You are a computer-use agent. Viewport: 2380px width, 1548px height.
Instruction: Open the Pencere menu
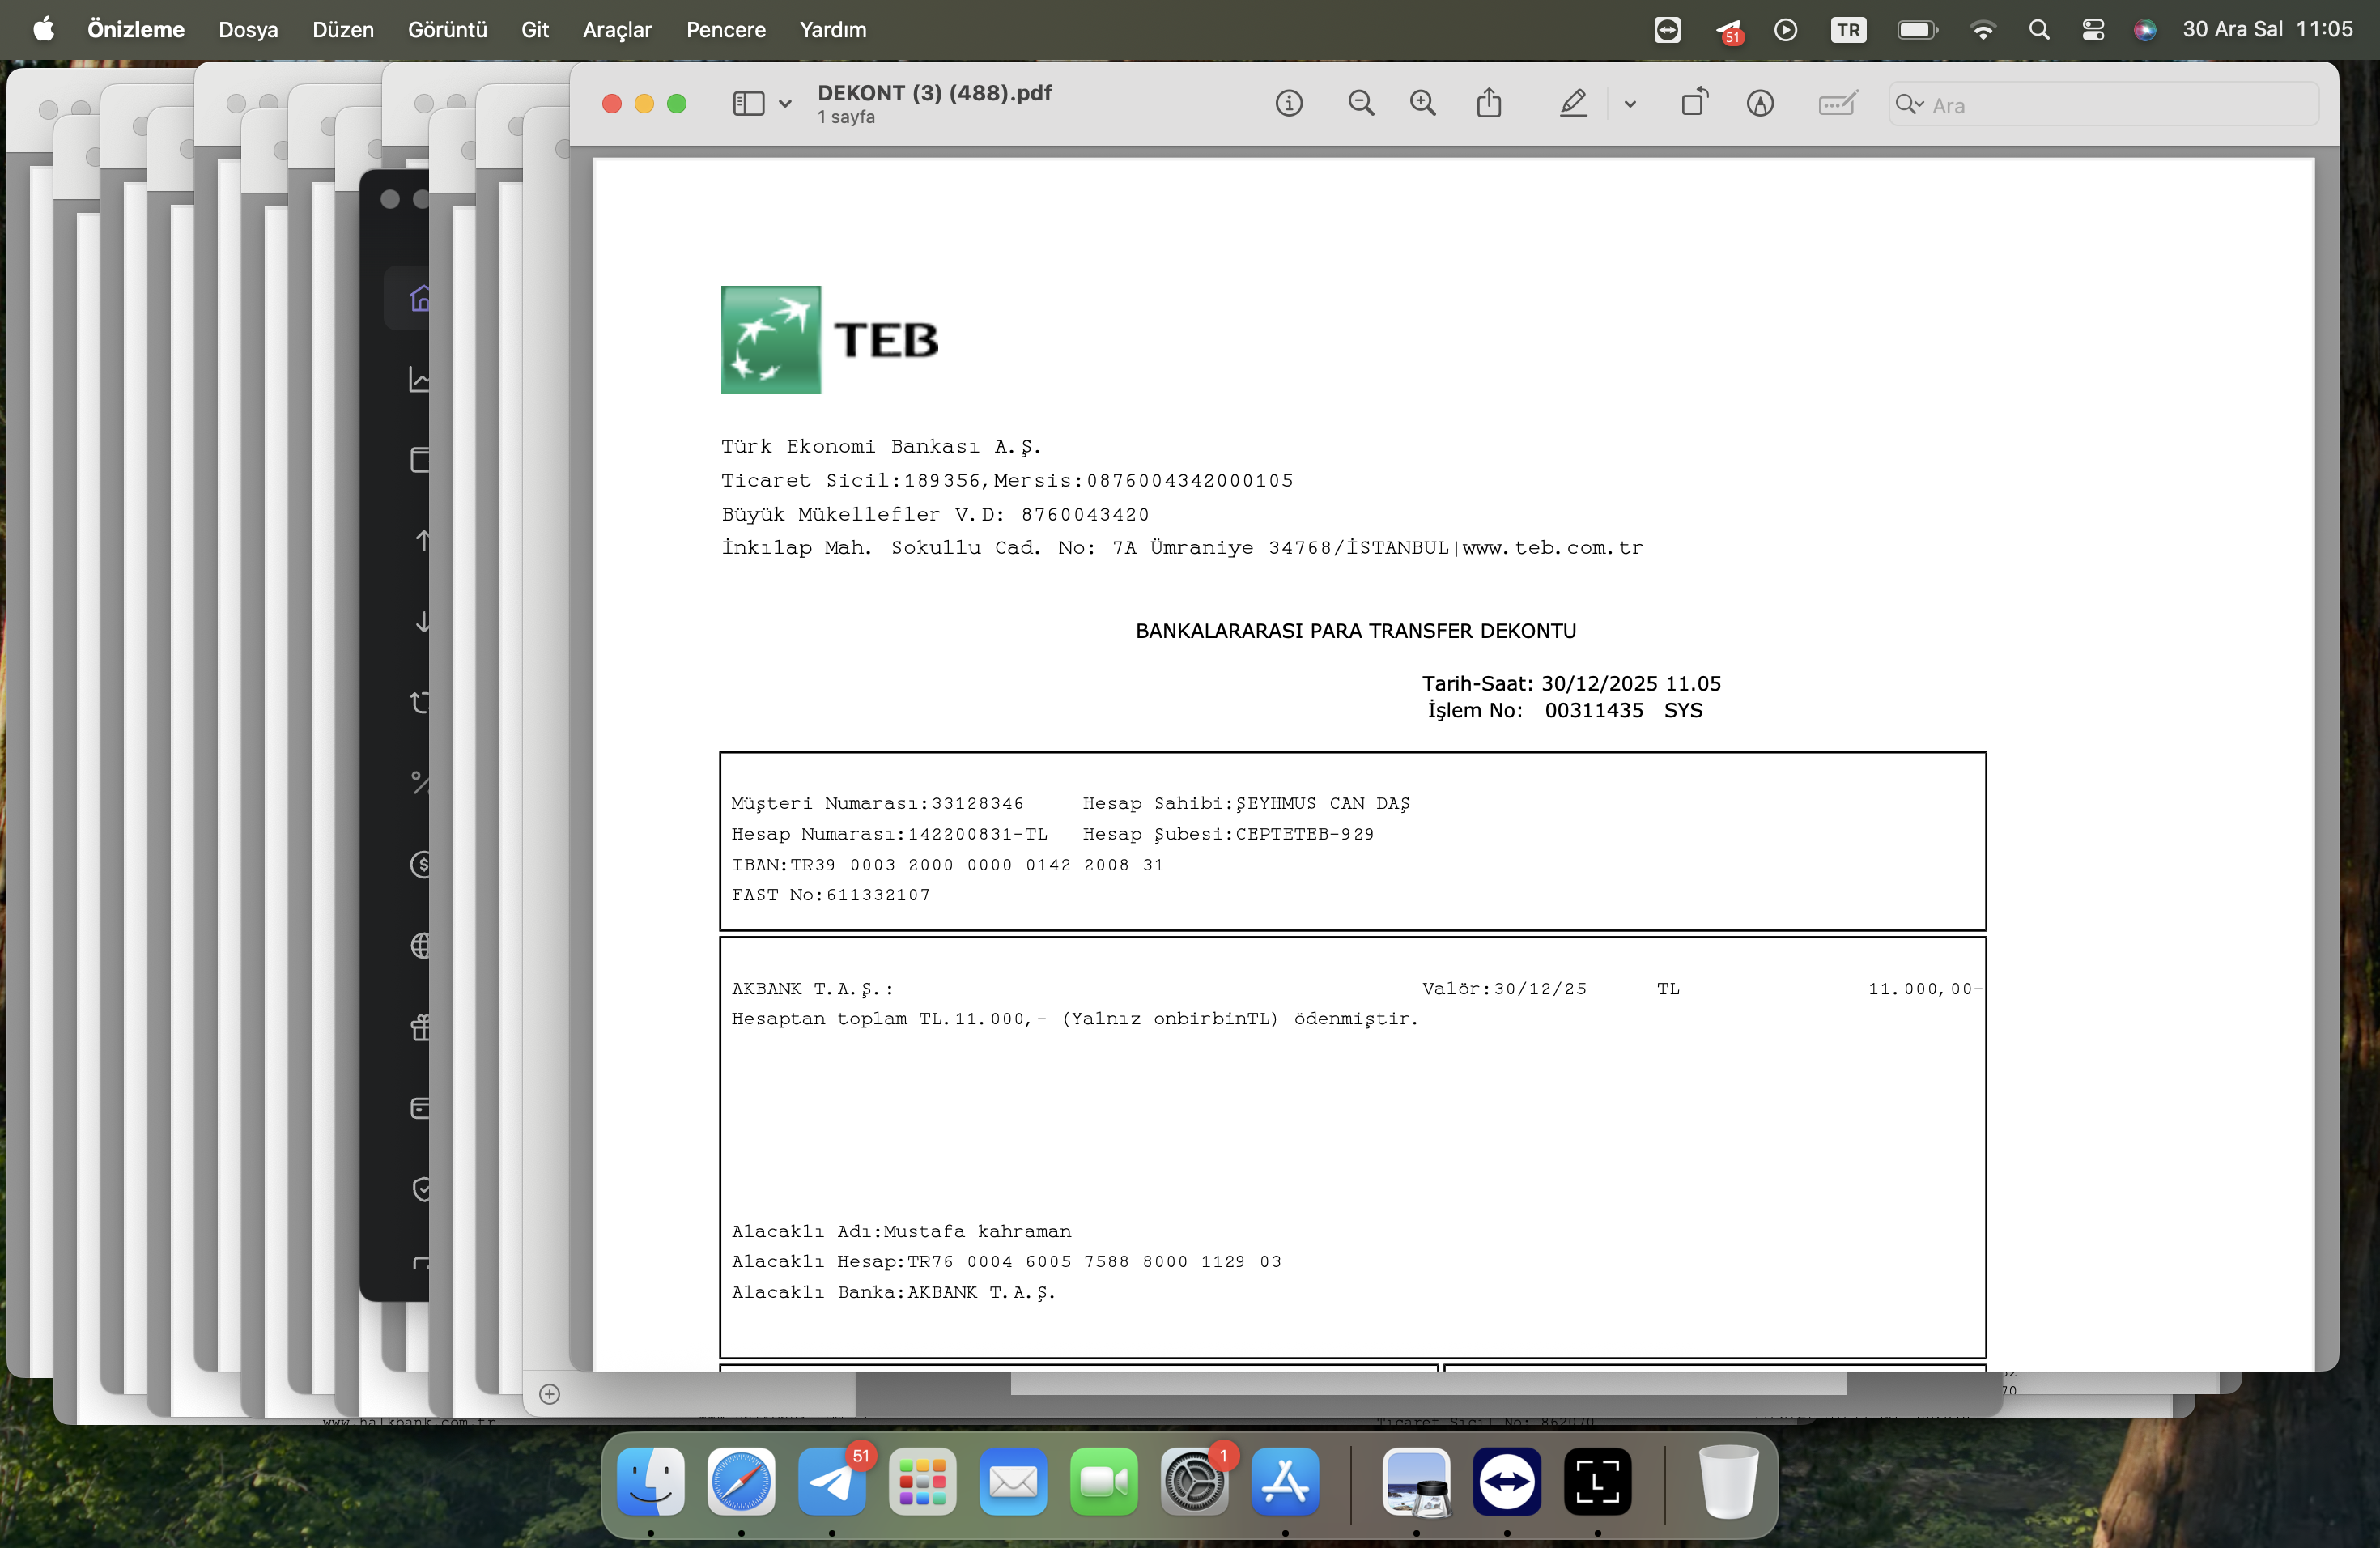(726, 30)
